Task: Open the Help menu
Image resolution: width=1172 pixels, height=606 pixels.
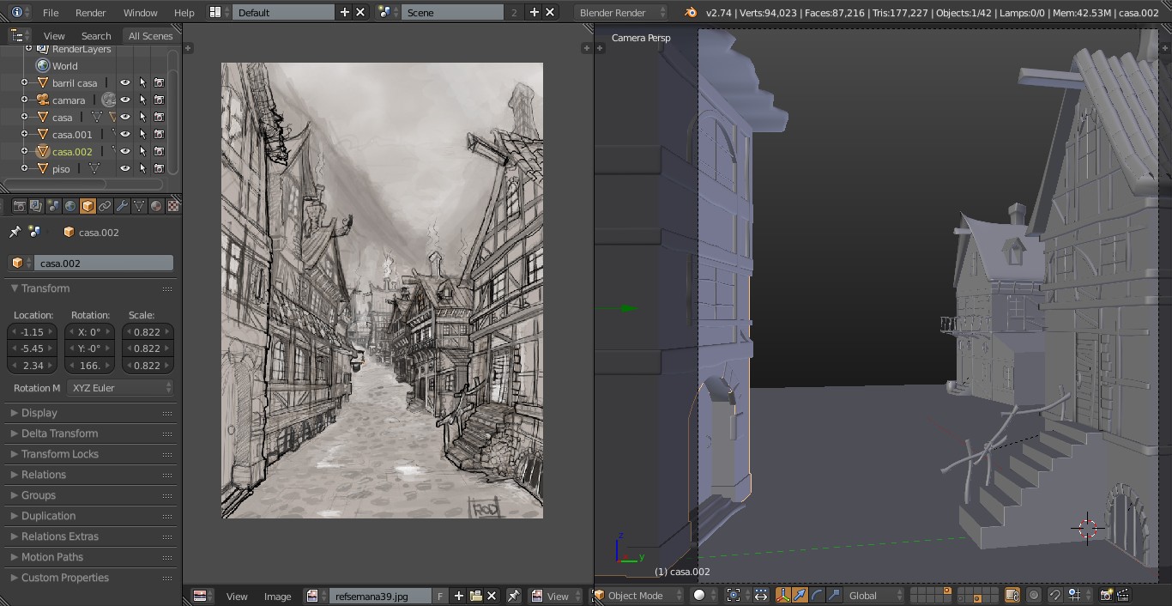Action: point(184,12)
